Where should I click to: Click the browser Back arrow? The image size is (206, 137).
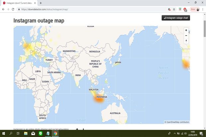click(3, 9)
